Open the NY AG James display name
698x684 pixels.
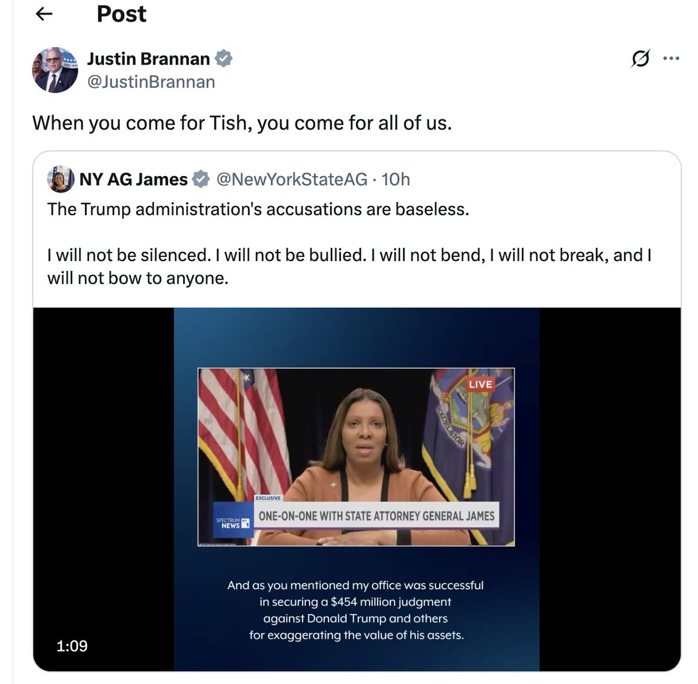133,179
